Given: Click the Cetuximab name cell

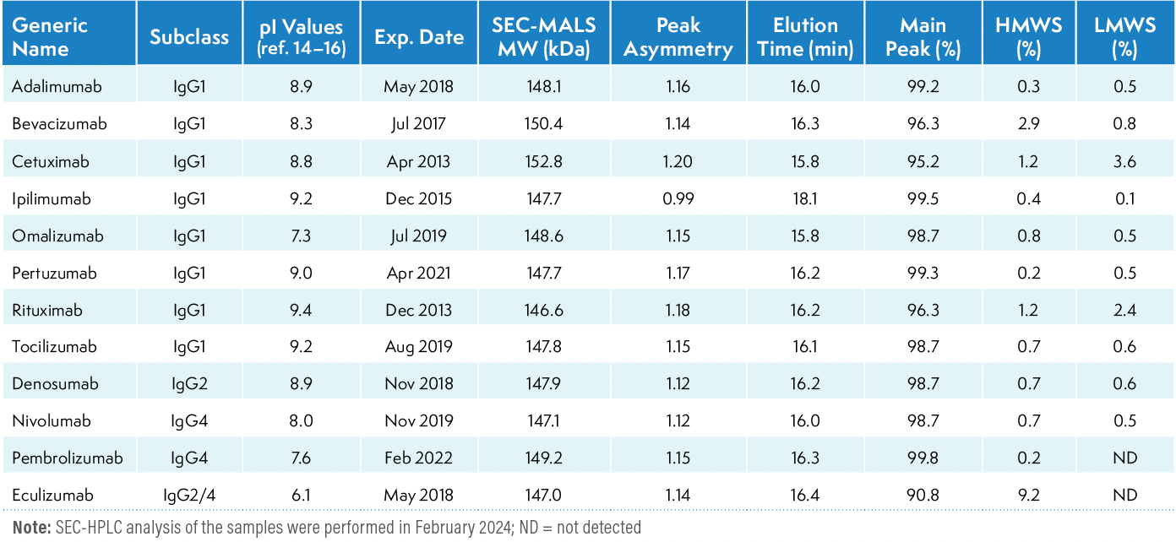Looking at the screenshot, I should tap(50, 161).
